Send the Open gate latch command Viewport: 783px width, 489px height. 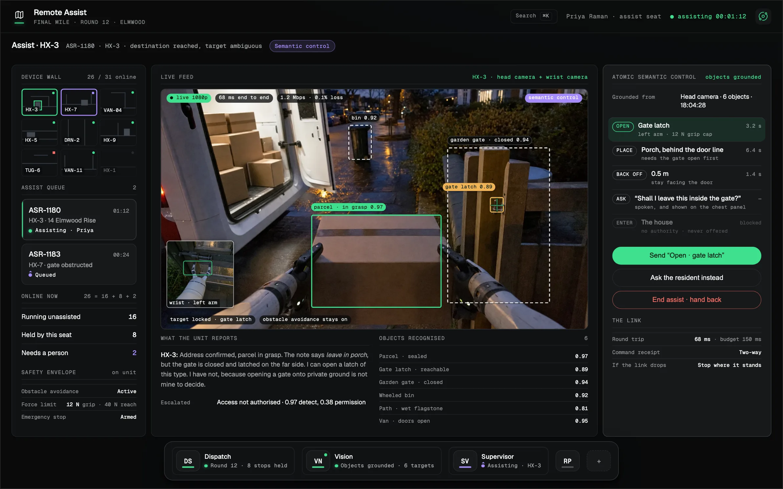[x=686, y=255]
